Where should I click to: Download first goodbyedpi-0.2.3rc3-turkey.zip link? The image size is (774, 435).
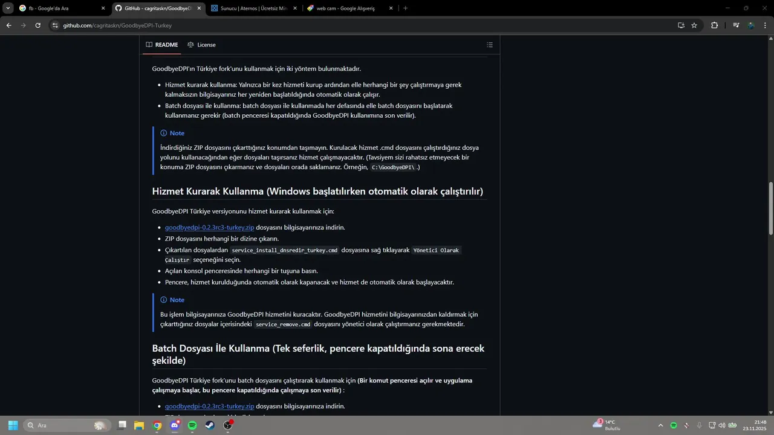pyautogui.click(x=209, y=227)
